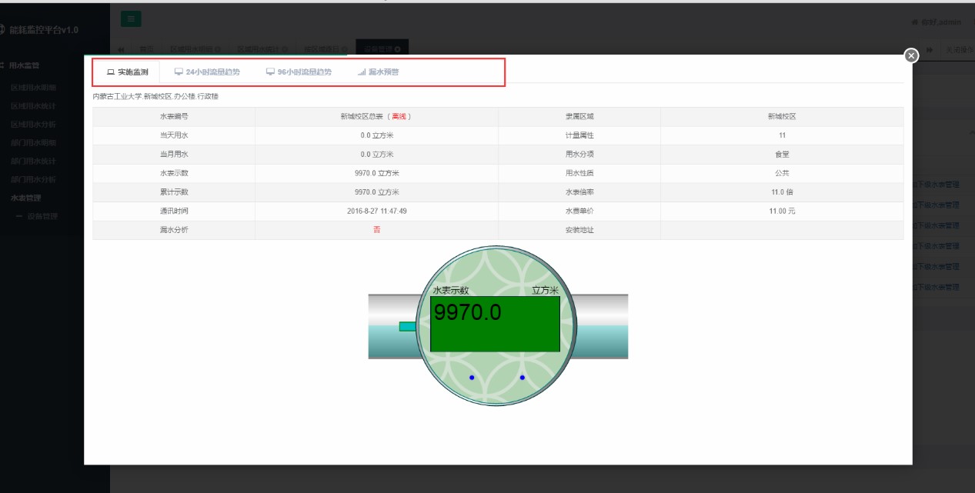Viewport: 975px width, 493px height.
Task: Click the platform logo icon beside 能耗监控平台v1.0
Action: coord(2,29)
